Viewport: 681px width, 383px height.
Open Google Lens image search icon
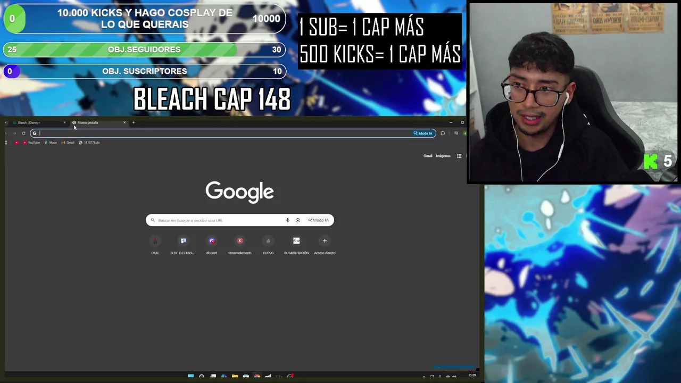point(298,220)
